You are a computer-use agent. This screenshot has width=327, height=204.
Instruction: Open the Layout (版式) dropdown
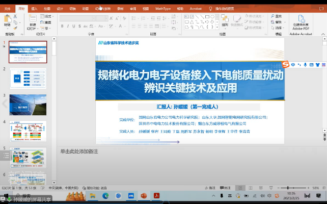(47, 16)
